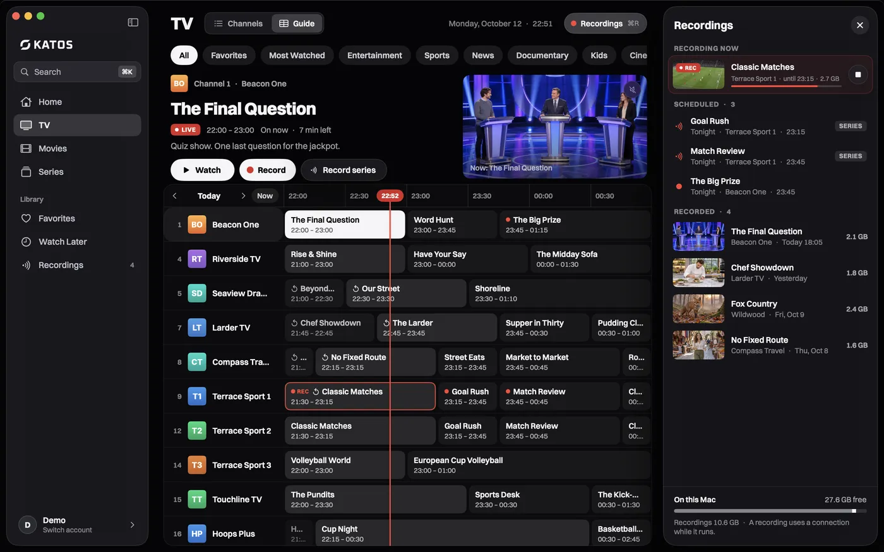Filter guide by Documentary

click(x=542, y=56)
